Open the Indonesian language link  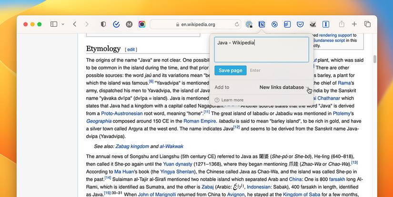258,187
